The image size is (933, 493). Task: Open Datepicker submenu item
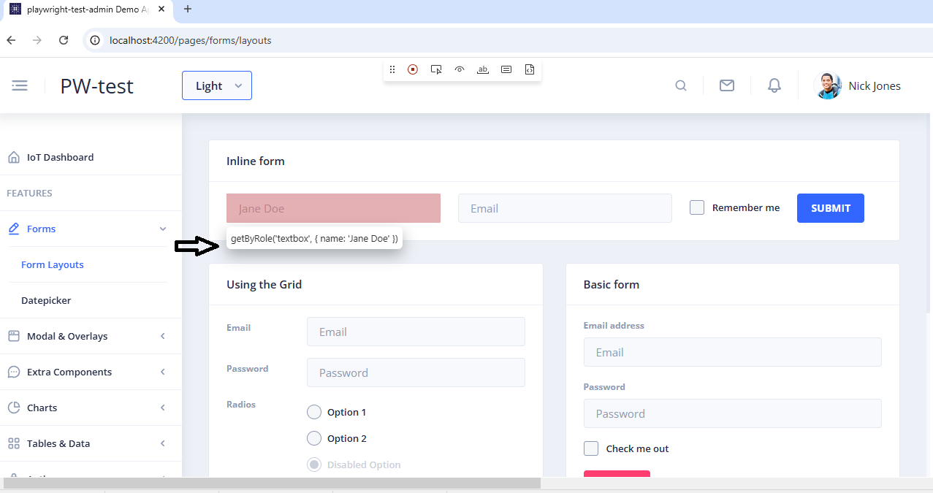[x=46, y=300]
